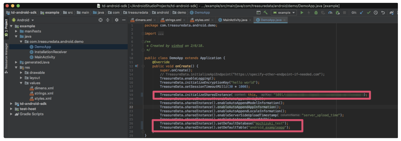Open the example run configuration dropdown
This screenshot has width=401, height=141.
point(284,13)
